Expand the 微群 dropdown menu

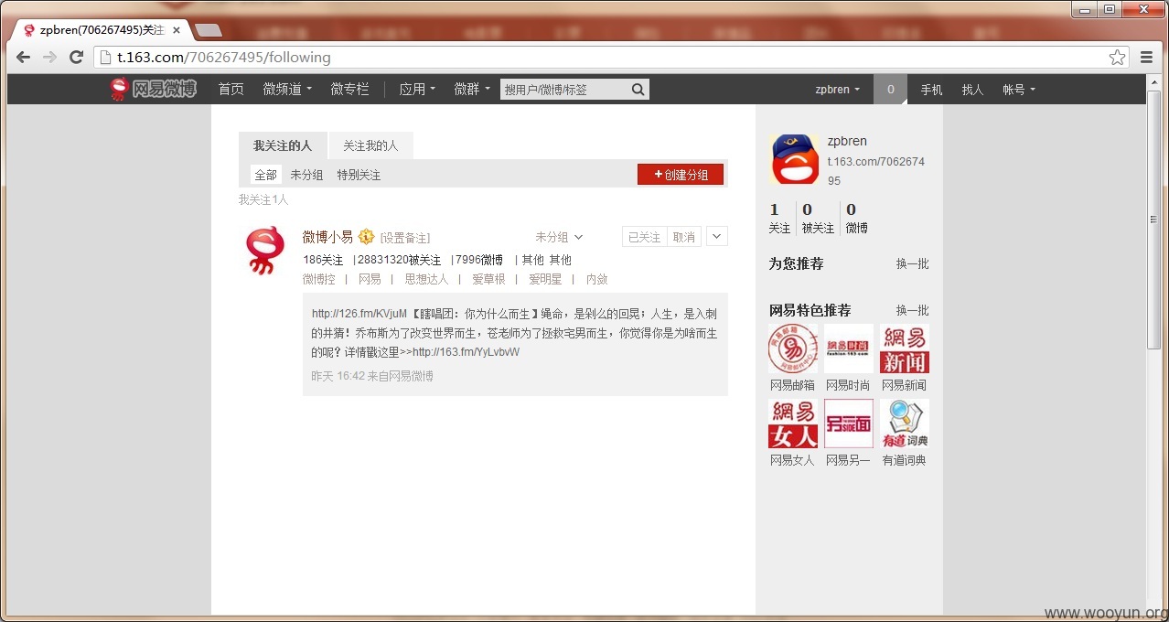[472, 89]
